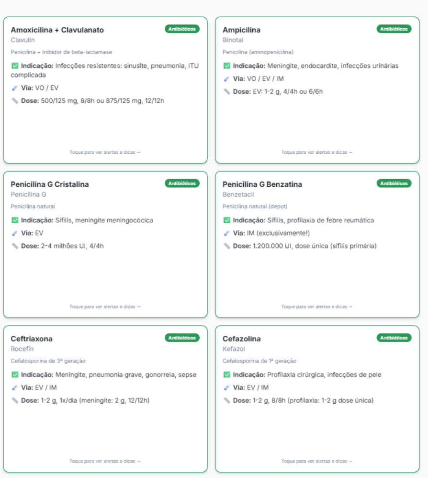The height and width of the screenshot is (478, 428).
Task: Tap to see alerts for Penicilina G Cristalina
Action: 105,307
